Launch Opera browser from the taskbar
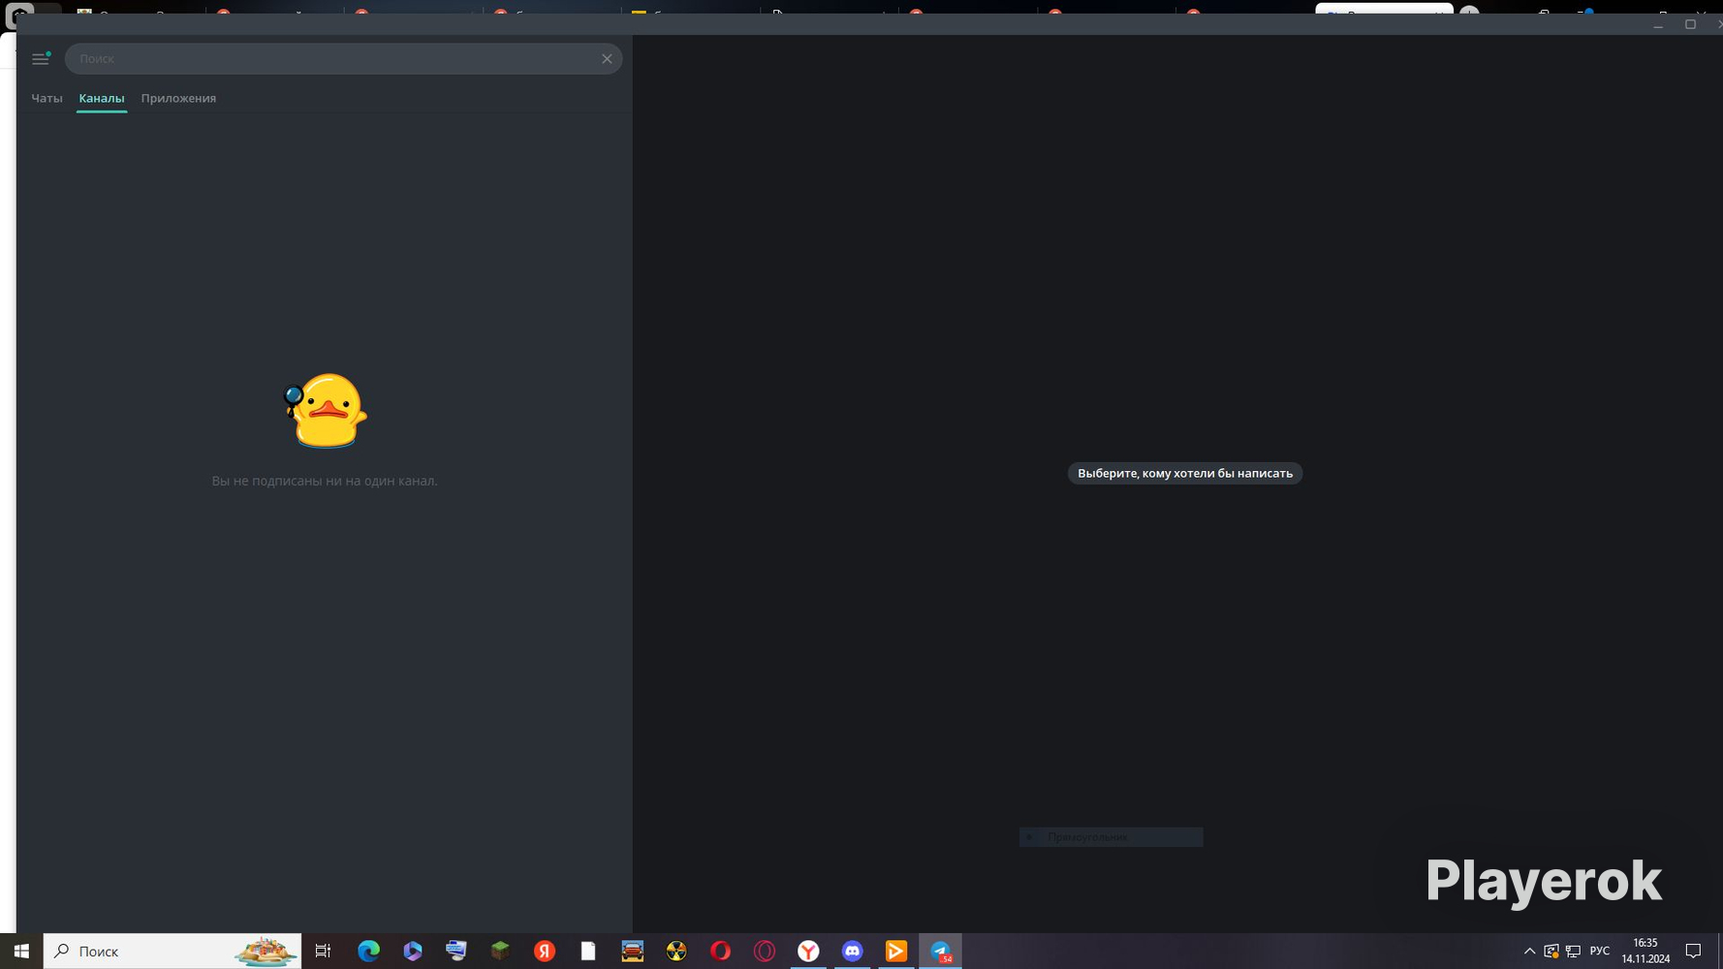Viewport: 1723px width, 969px height. (720, 952)
